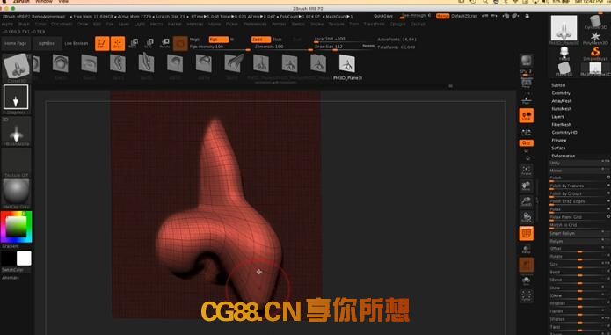
Task: Collapse the Deformation section
Action: click(563, 156)
